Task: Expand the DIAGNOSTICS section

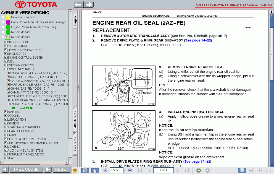Action: point(6,54)
